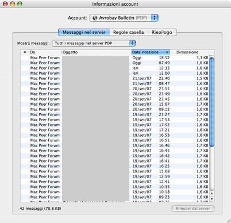Click the 3,3 KB size cell
This screenshot has height=223, width=231.
pyautogui.click(x=202, y=57)
